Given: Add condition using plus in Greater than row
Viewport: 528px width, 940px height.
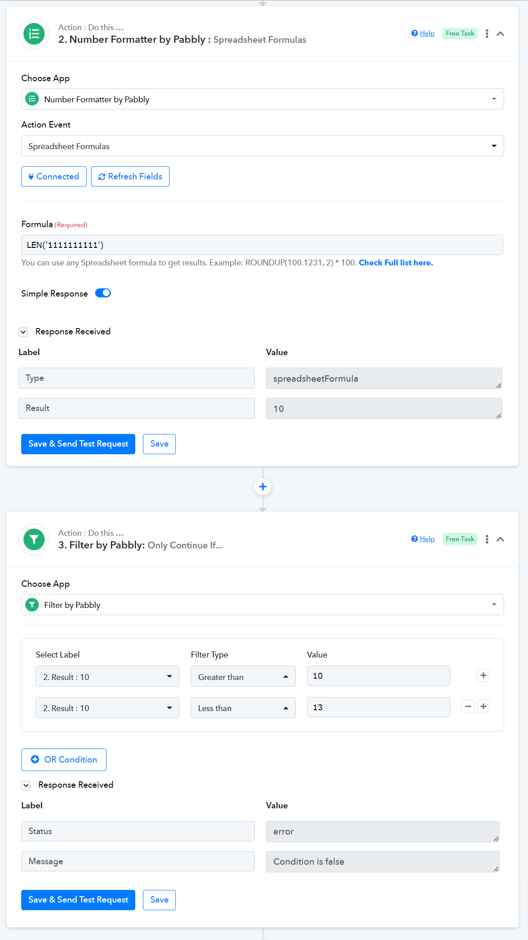Looking at the screenshot, I should [483, 675].
